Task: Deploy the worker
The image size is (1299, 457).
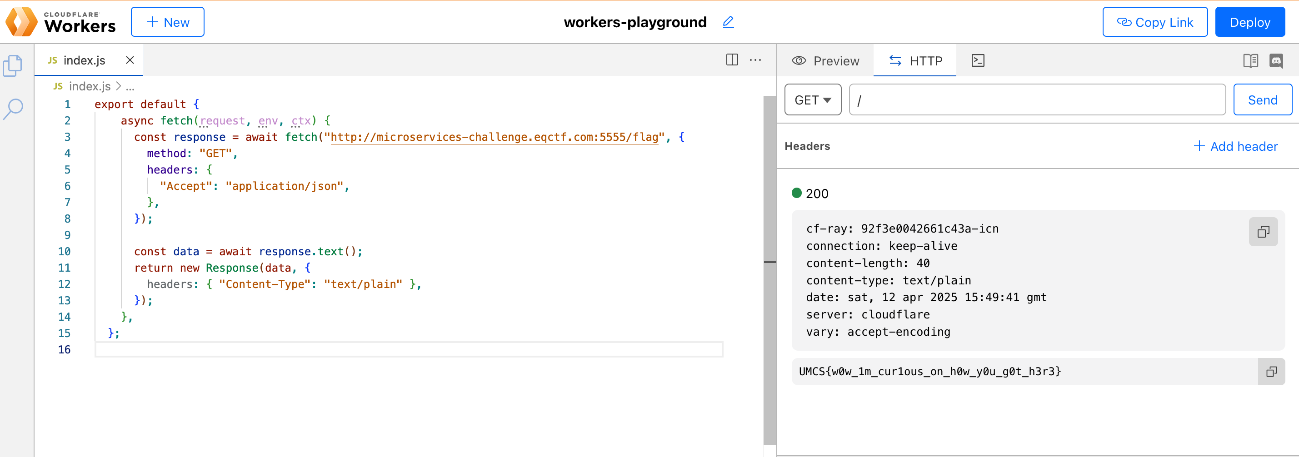Action: [x=1249, y=22]
